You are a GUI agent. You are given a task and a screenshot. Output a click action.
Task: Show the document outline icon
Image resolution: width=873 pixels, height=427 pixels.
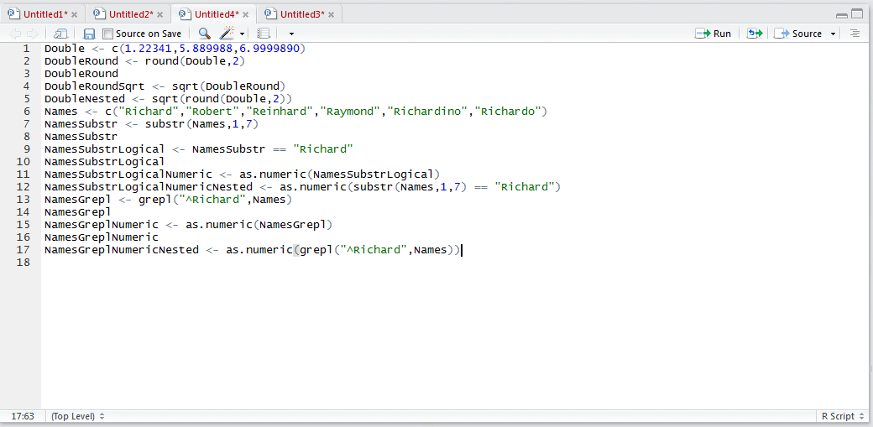pyautogui.click(x=855, y=34)
